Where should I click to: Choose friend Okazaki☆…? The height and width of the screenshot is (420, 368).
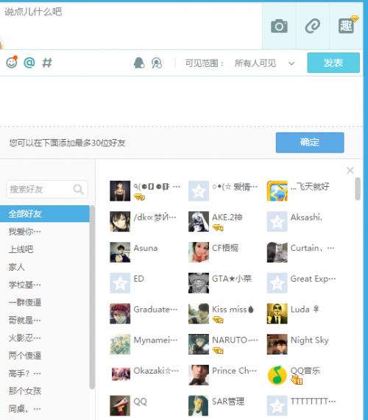coord(144,375)
